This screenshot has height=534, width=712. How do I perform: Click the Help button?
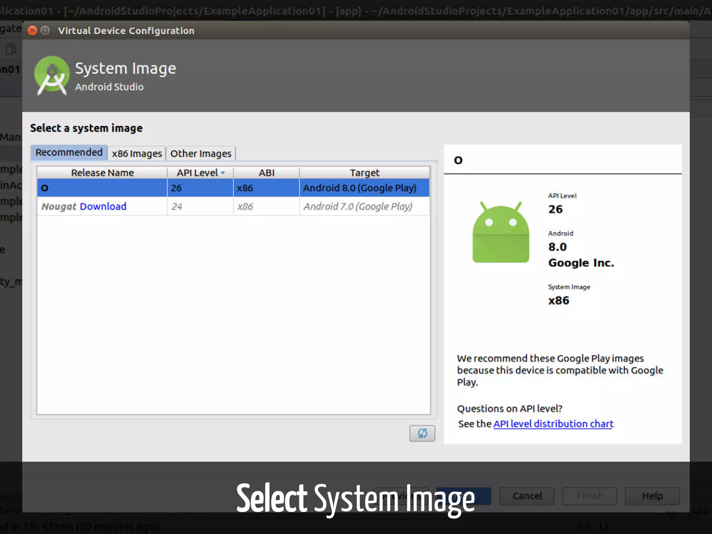pos(652,496)
